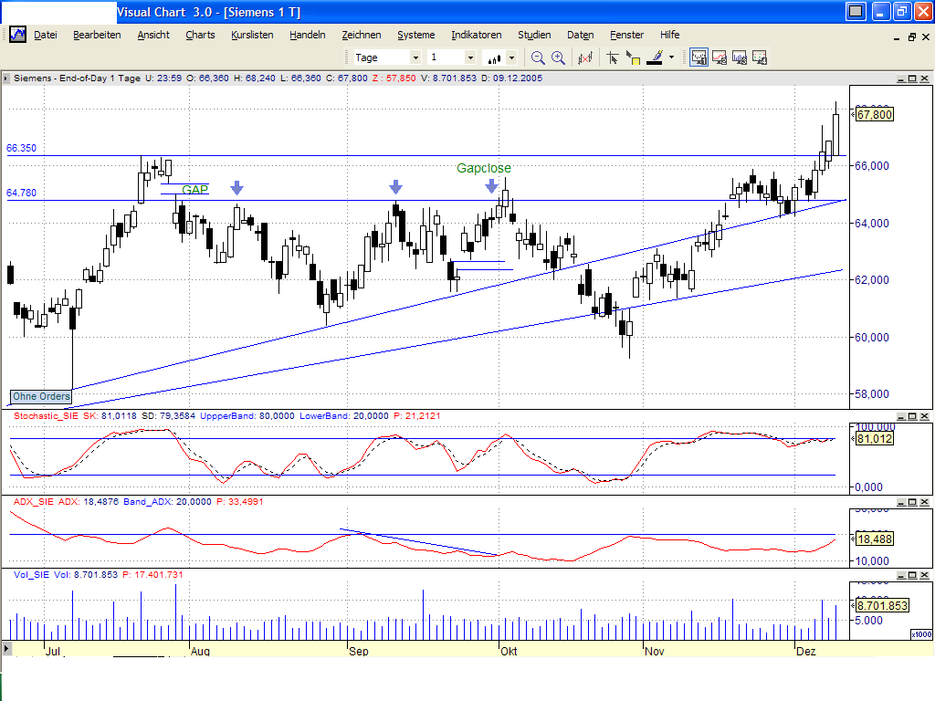The width and height of the screenshot is (935, 701).
Task: Switch to the fourth chart layout icon
Action: [x=759, y=57]
